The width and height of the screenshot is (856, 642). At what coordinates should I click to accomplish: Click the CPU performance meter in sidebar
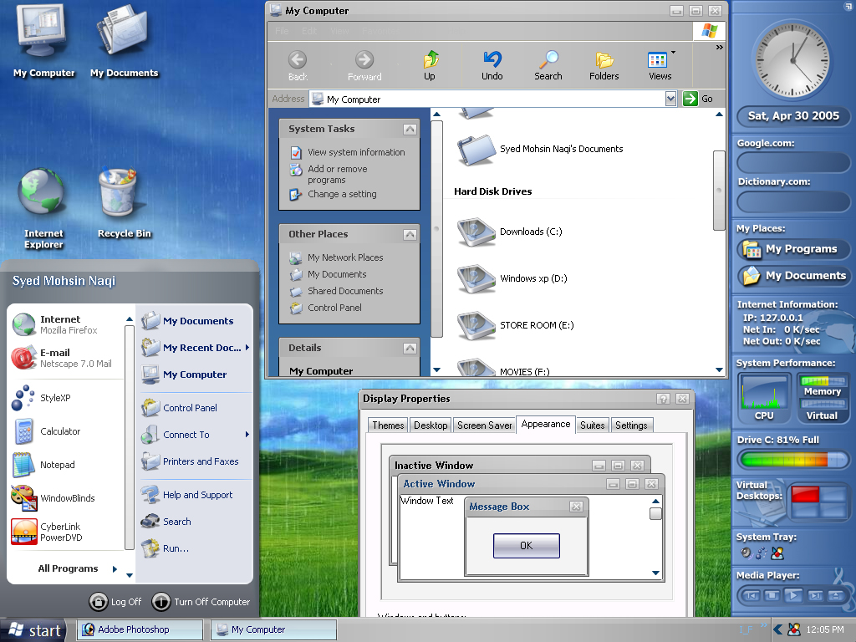(x=764, y=397)
